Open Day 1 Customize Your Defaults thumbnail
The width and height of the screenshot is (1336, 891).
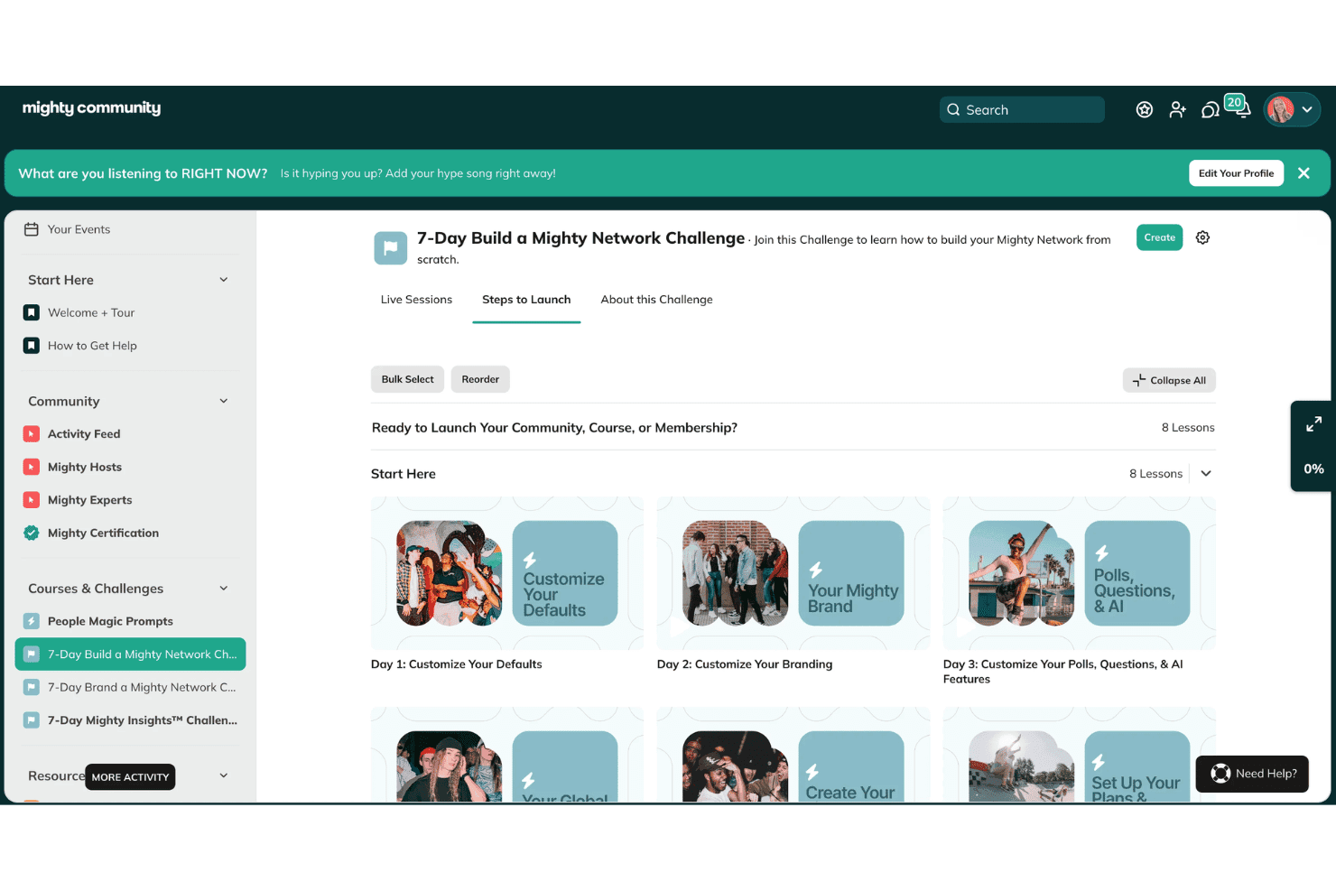point(507,573)
